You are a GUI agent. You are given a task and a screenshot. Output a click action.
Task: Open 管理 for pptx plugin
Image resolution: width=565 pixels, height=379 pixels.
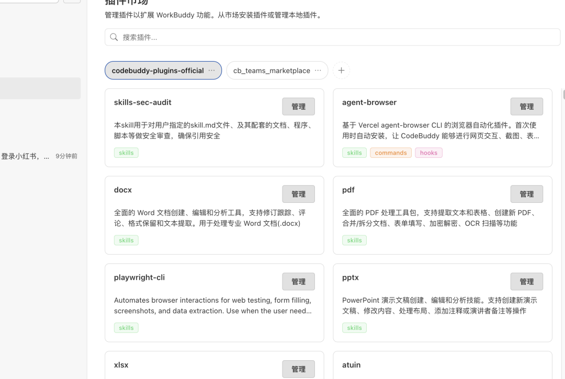(526, 282)
